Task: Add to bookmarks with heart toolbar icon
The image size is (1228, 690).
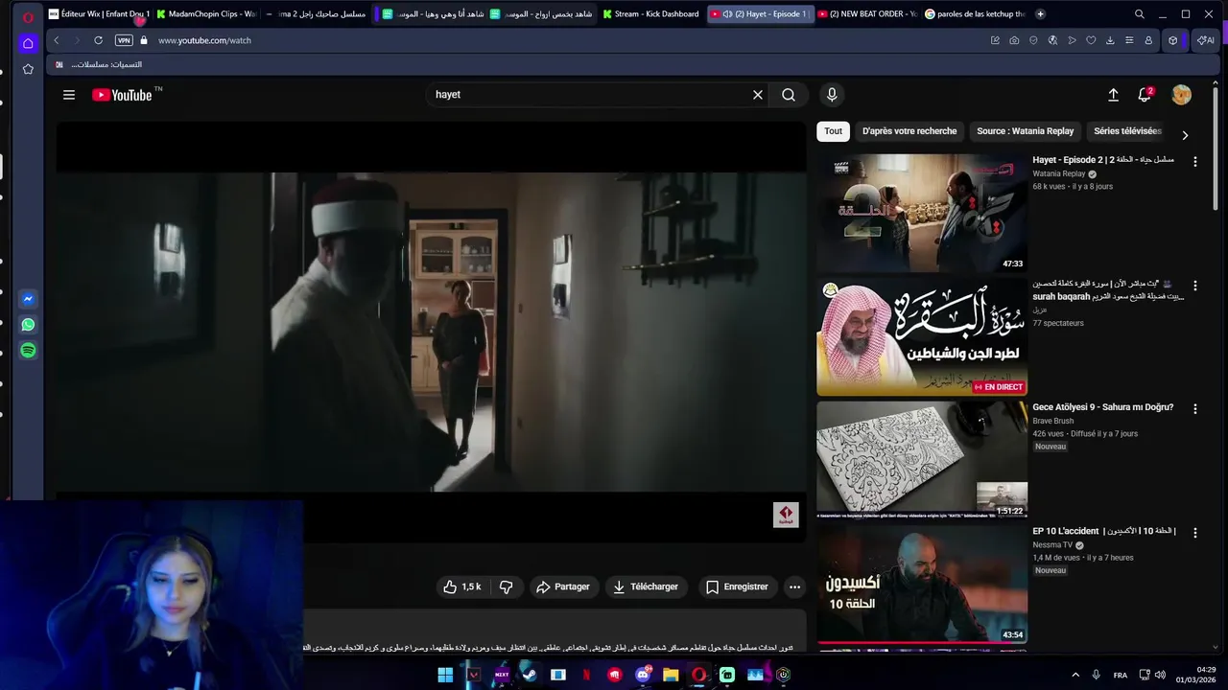Action: (1091, 40)
